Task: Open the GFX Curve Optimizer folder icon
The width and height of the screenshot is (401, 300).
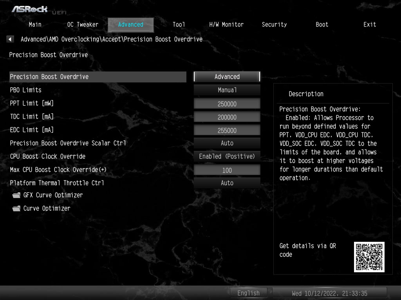Action: [16, 195]
